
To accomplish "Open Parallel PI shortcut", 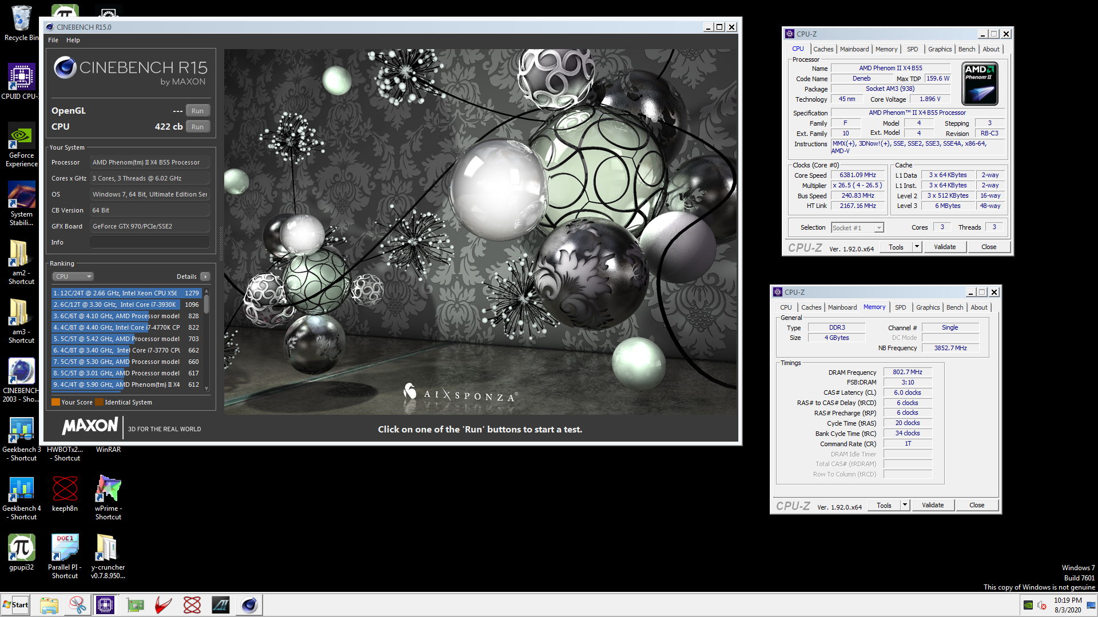I will pyautogui.click(x=65, y=557).
